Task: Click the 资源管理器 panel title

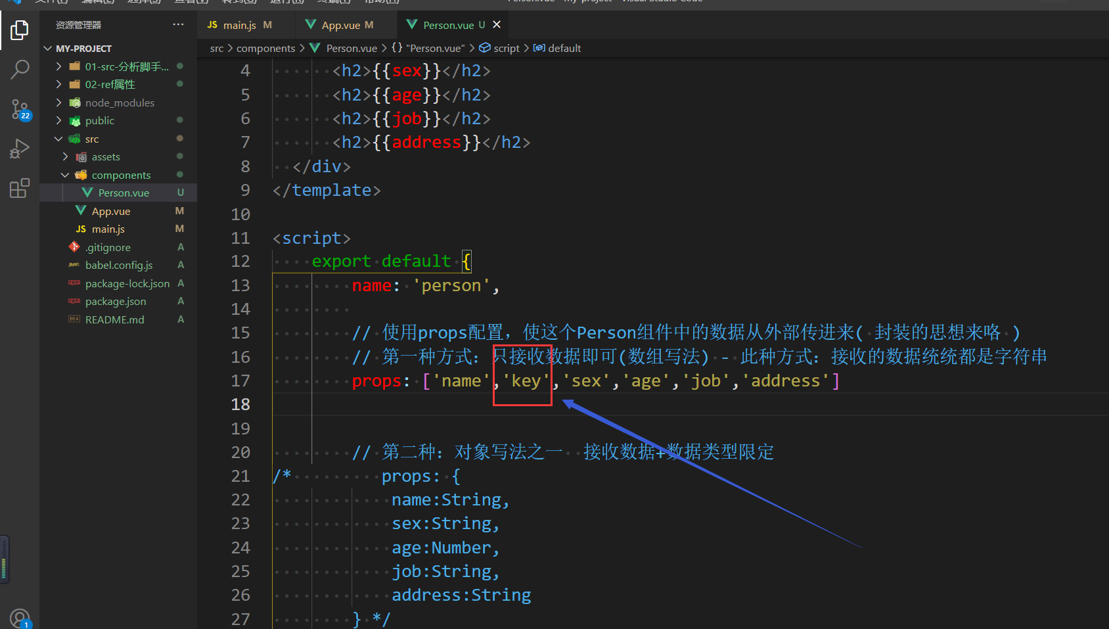Action: click(x=78, y=25)
